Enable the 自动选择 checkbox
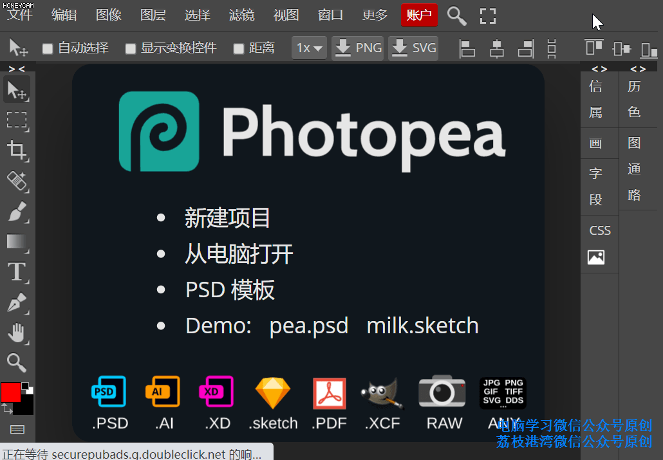Viewport: 663px width, 460px height. (x=48, y=49)
